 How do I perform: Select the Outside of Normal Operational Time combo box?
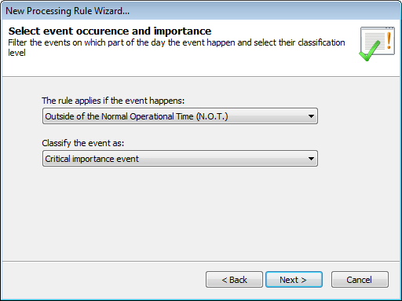(x=180, y=116)
